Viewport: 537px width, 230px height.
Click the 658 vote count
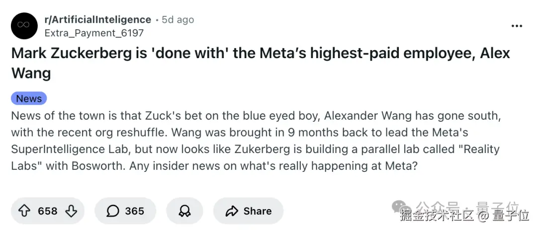click(48, 211)
